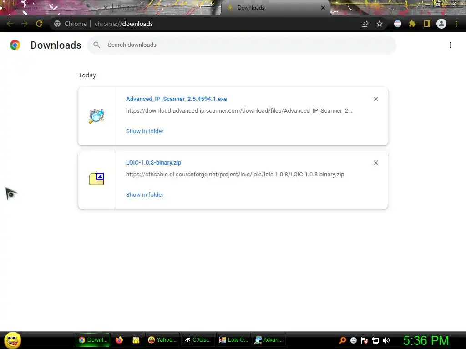
Task: Click the Search downloads field
Action: (x=242, y=45)
